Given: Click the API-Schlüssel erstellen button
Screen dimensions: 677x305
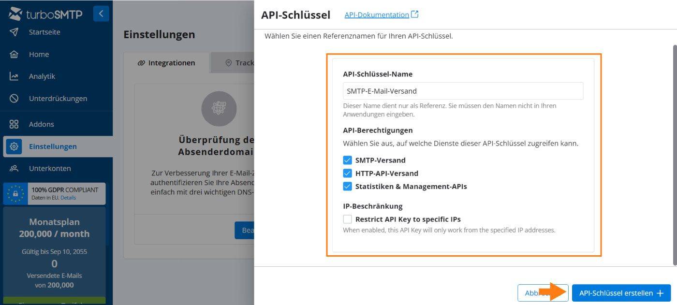Looking at the screenshot, I should pyautogui.click(x=621, y=293).
